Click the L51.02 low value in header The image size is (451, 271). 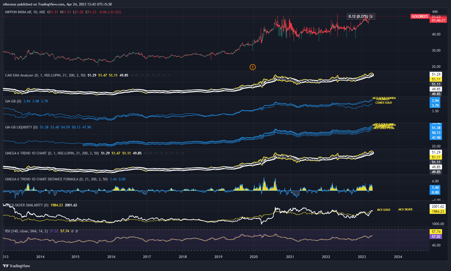[x=78, y=12]
